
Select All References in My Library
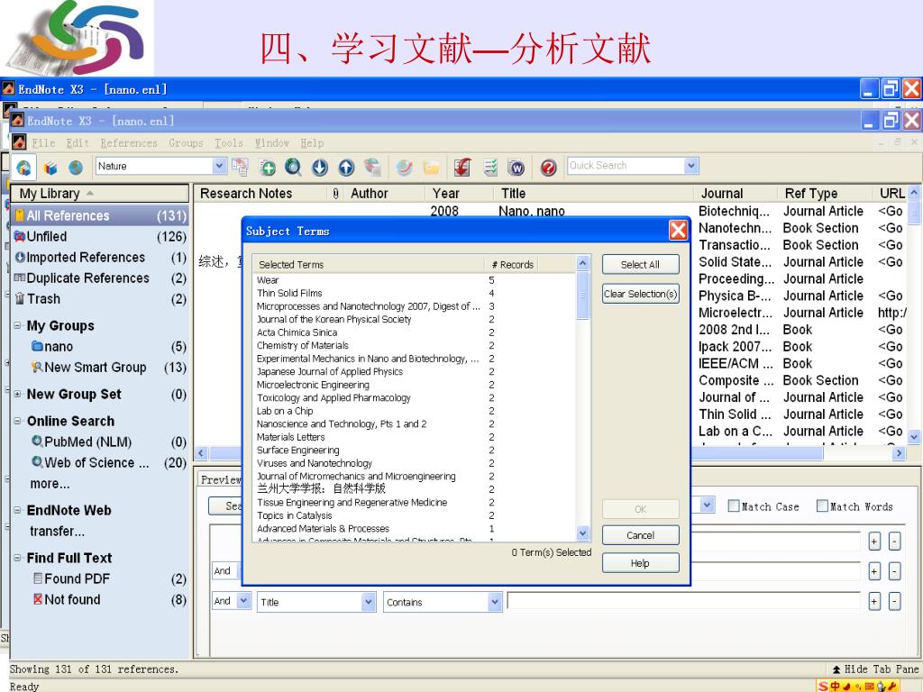(x=100, y=215)
